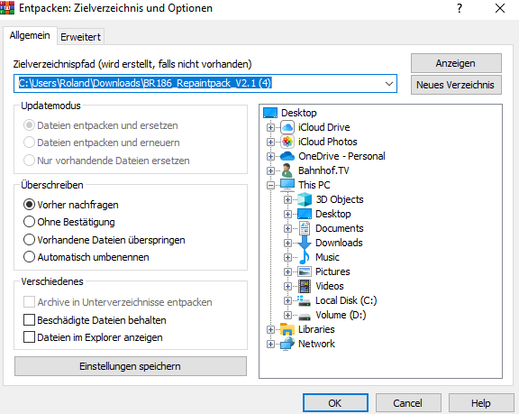Click the Local Disk (C:) drive icon

pyautogui.click(x=305, y=300)
